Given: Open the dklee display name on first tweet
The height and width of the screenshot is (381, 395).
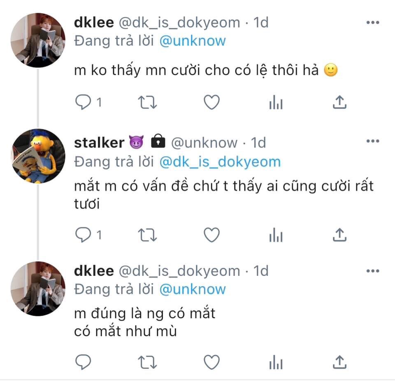Looking at the screenshot, I should point(94,23).
